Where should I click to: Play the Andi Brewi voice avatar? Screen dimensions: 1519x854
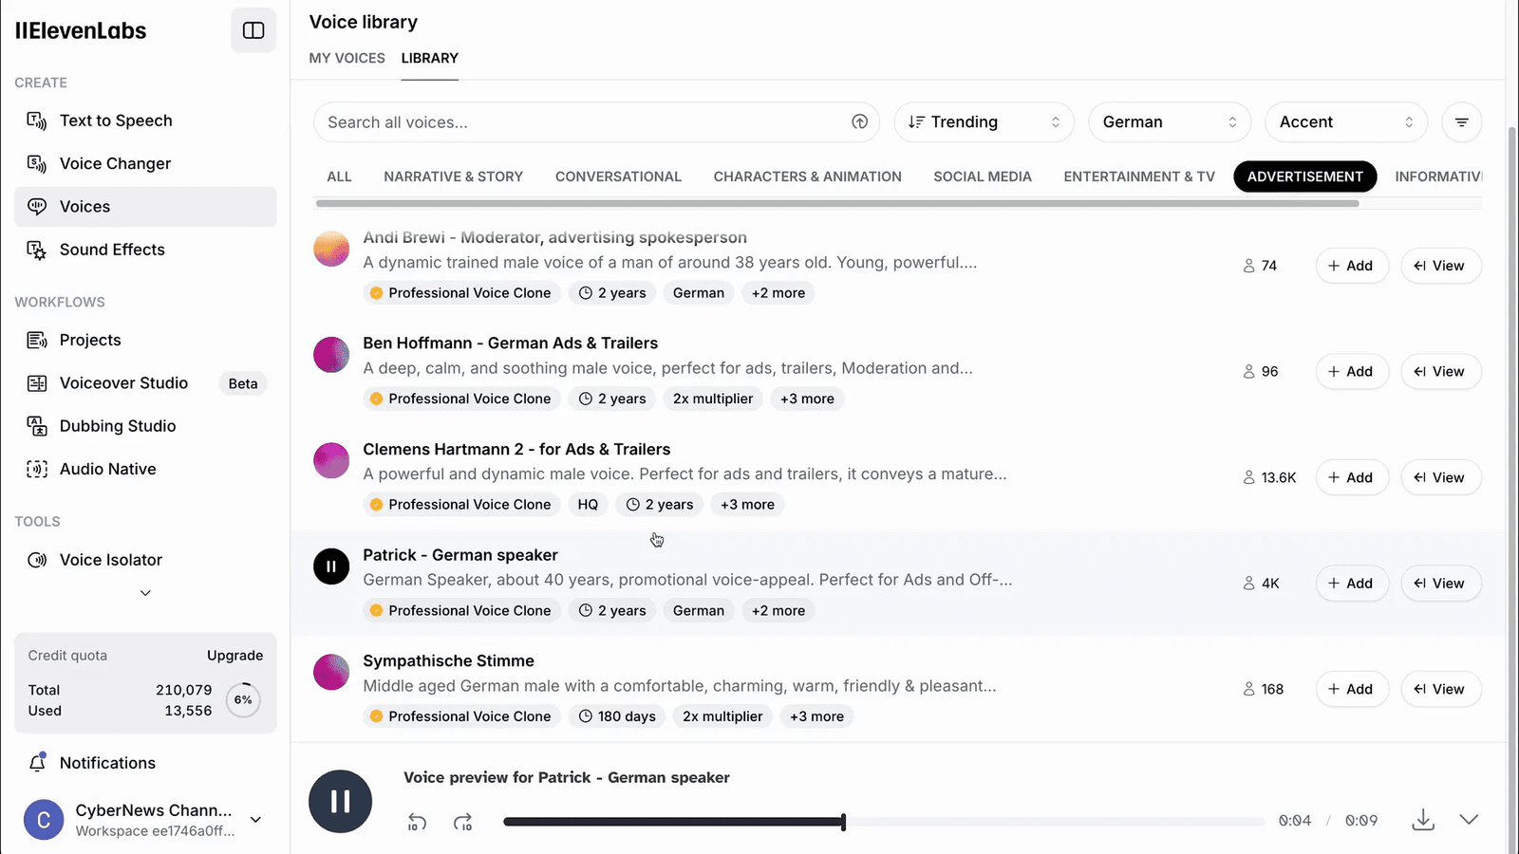tap(331, 249)
